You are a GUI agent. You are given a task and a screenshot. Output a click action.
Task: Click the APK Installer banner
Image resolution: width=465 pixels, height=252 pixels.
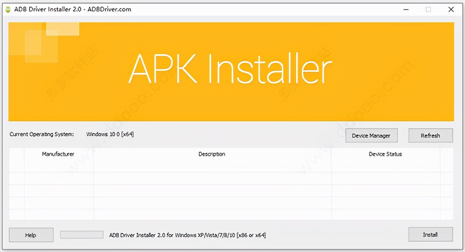(x=231, y=71)
